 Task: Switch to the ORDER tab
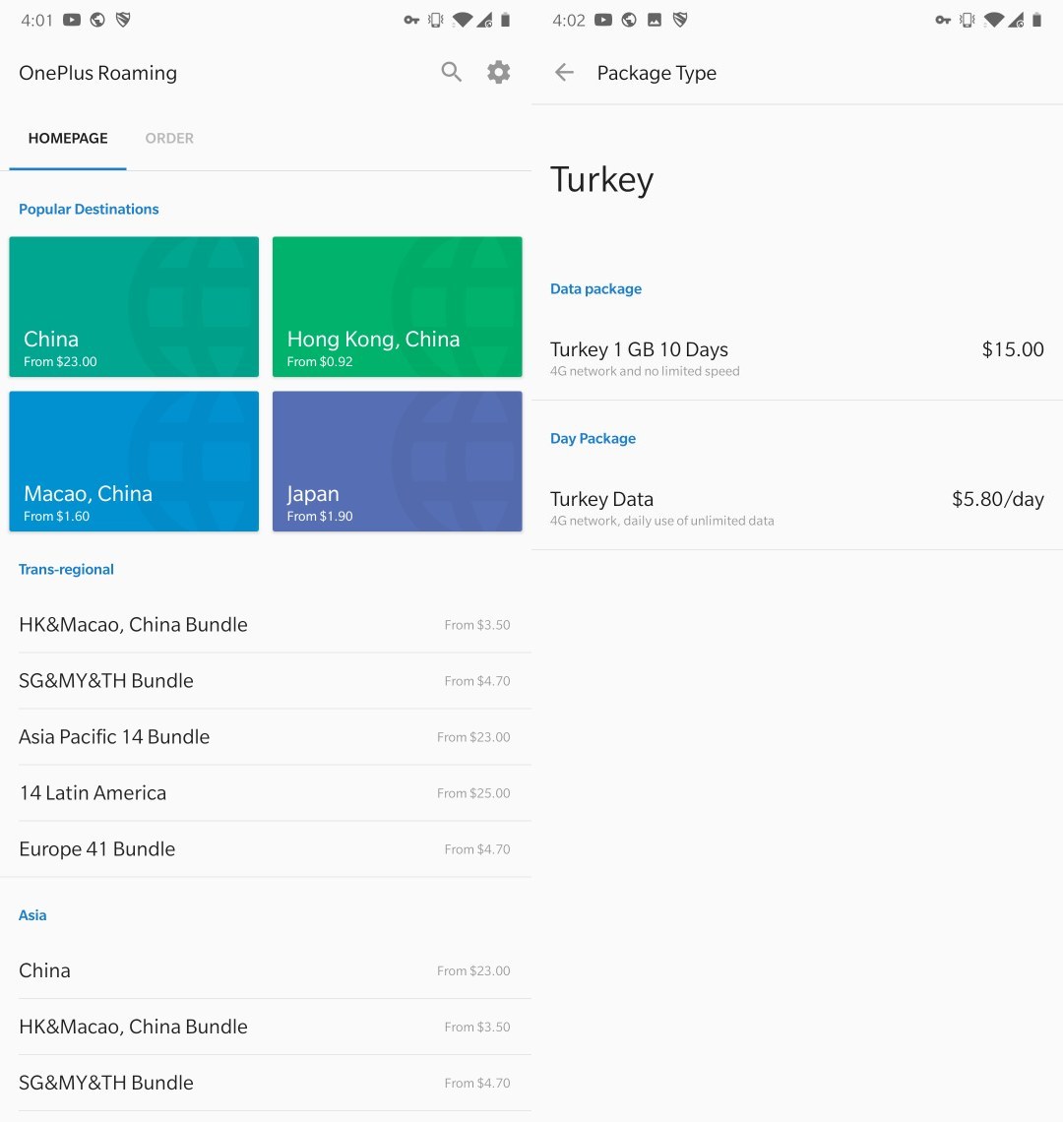[168, 138]
